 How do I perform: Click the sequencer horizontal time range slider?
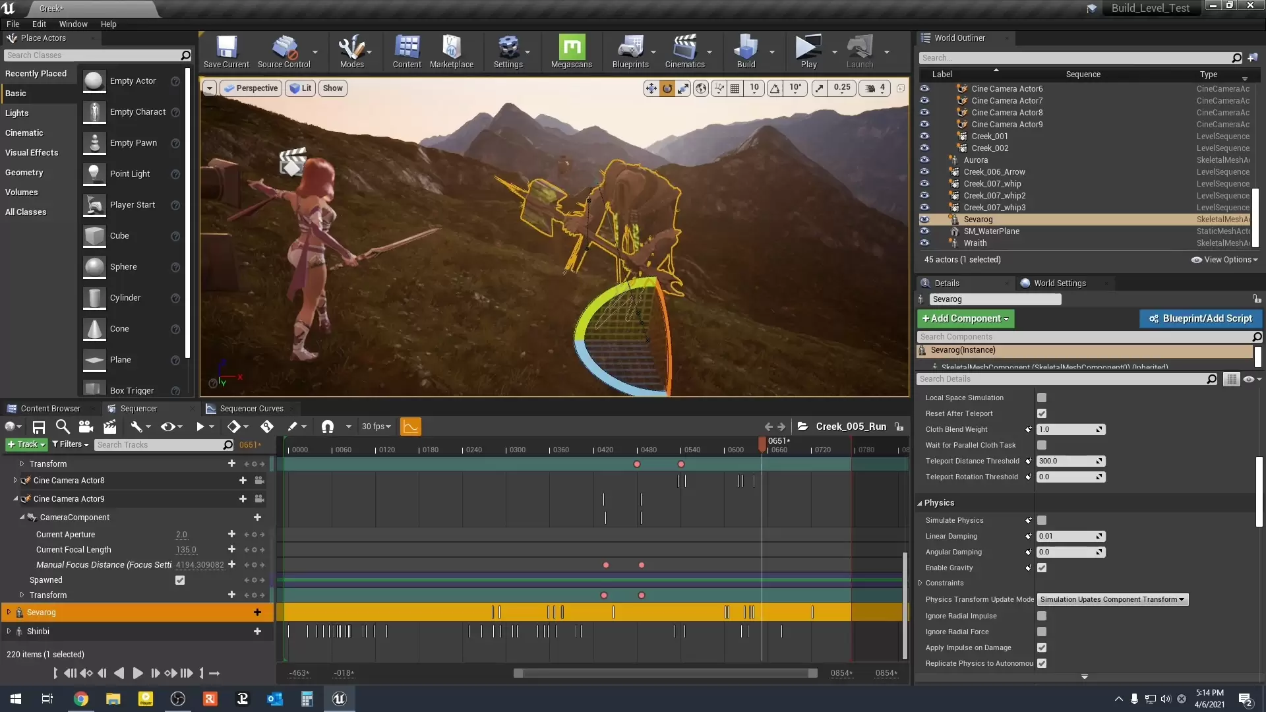[x=666, y=673]
